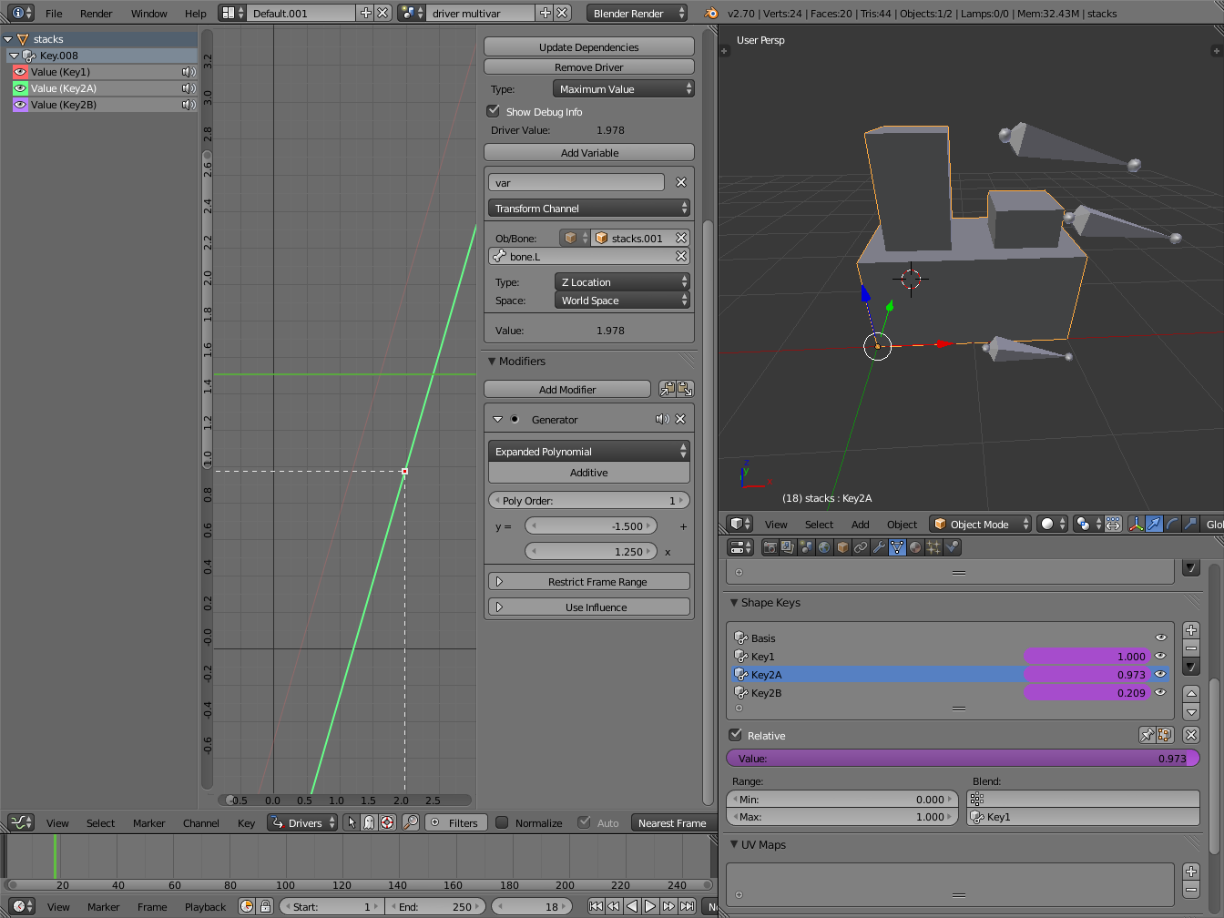Click the magnifier icon in graph editor header
The image size is (1224, 918).
click(411, 822)
